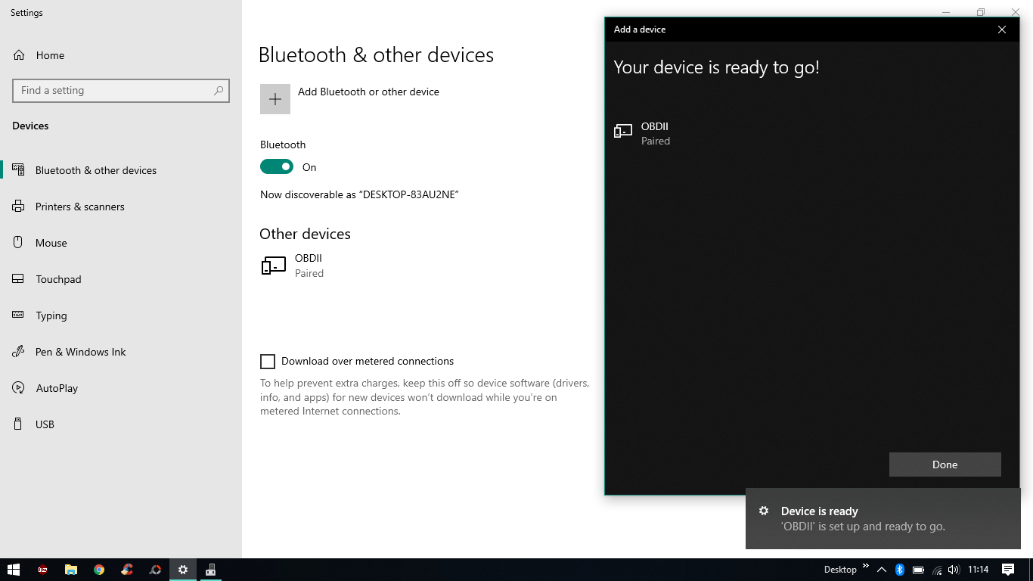Screen dimensions: 1033x581
Task: Click the Touchpad sidebar icon
Action: [18, 279]
